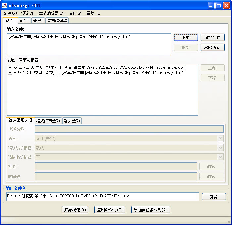
Task: Select the XVID (ID 0) track row
Action: coord(99,67)
